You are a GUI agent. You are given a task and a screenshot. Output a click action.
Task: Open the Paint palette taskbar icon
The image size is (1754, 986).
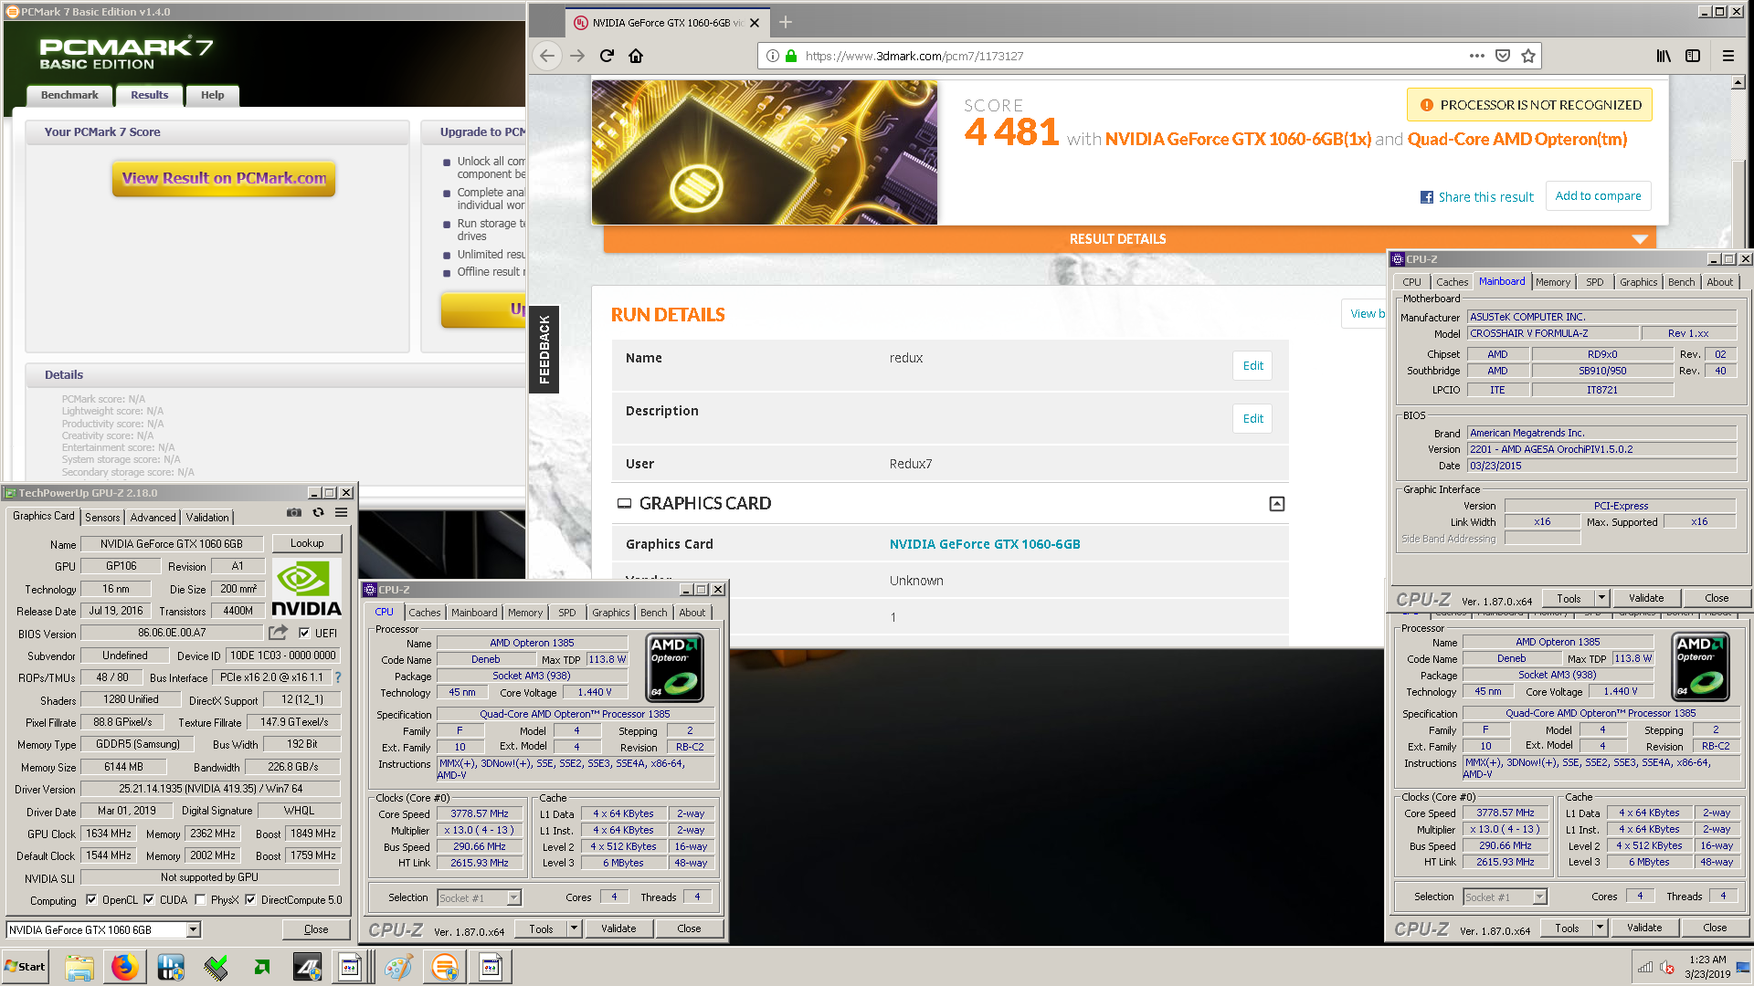[398, 967]
